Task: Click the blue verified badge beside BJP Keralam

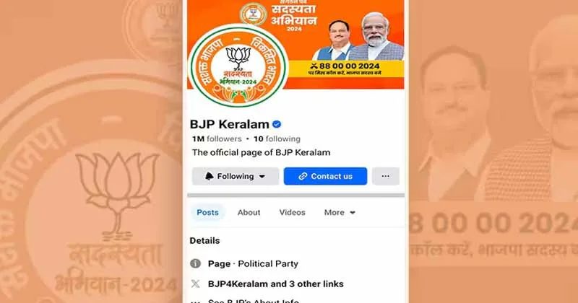Action: 277,124
